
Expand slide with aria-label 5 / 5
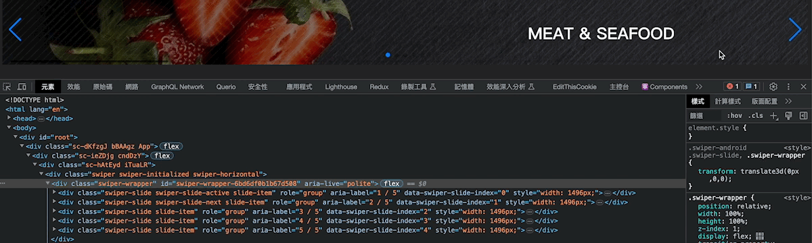coord(55,230)
